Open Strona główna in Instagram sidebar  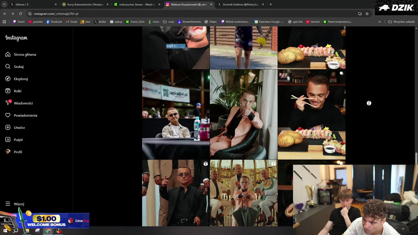21,55
